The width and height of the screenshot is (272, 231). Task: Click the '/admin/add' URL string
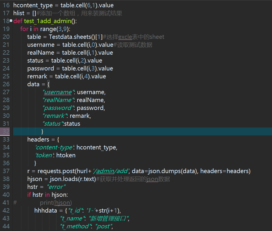[x=111, y=171]
